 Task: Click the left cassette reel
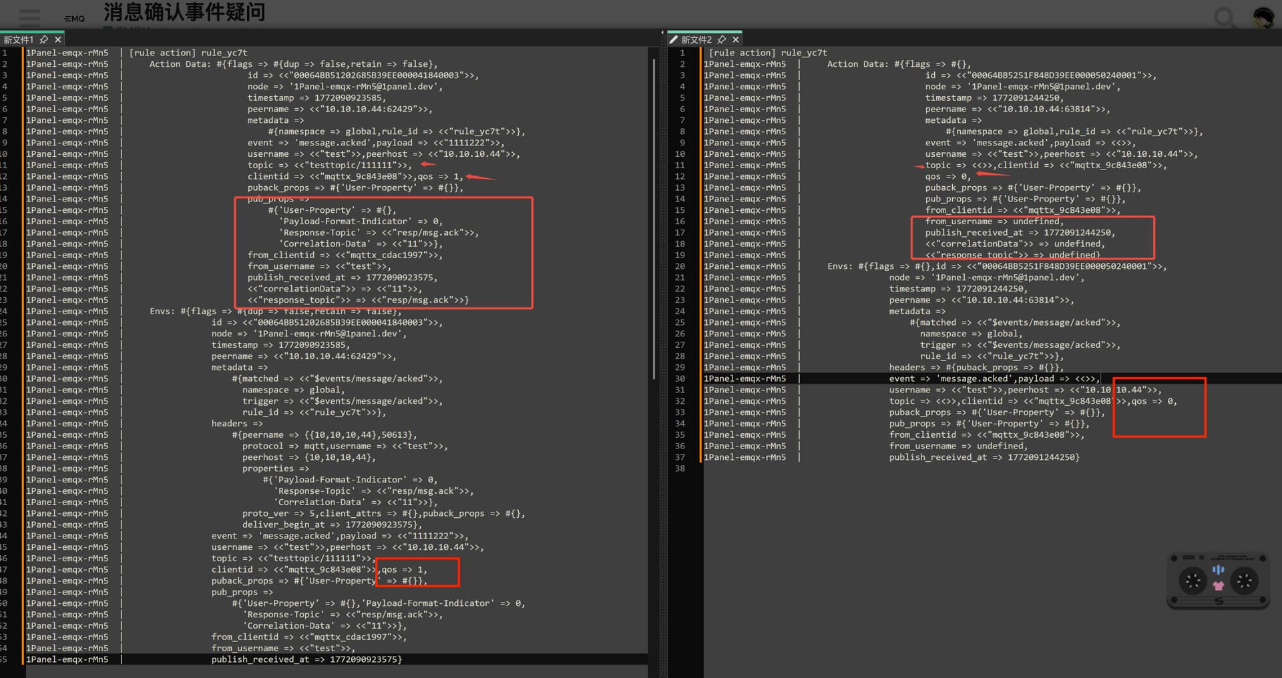pyautogui.click(x=1193, y=581)
